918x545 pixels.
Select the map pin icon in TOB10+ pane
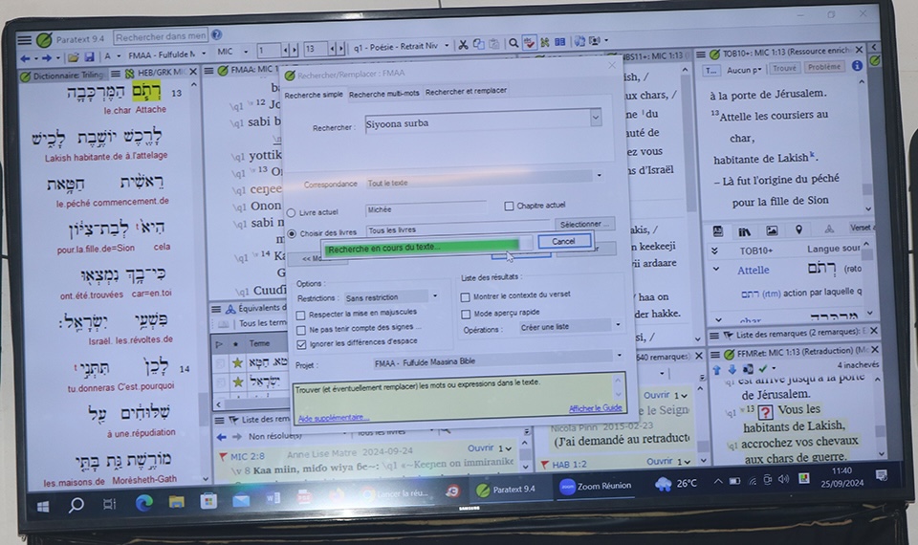pos(798,229)
